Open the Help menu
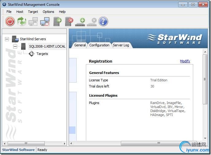 click(62, 12)
